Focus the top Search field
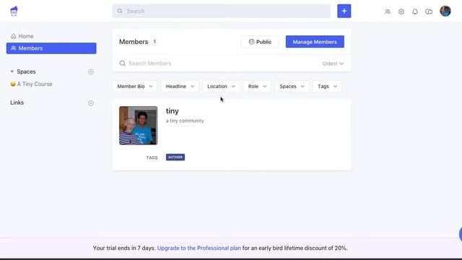This screenshot has width=462, height=260. [222, 12]
